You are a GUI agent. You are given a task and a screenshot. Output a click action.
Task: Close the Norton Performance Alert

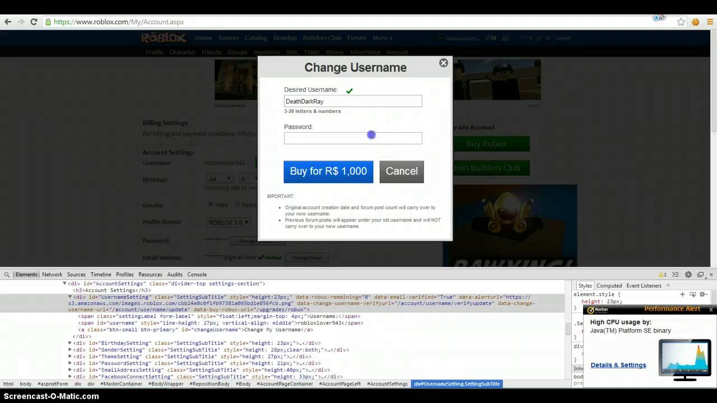711,309
